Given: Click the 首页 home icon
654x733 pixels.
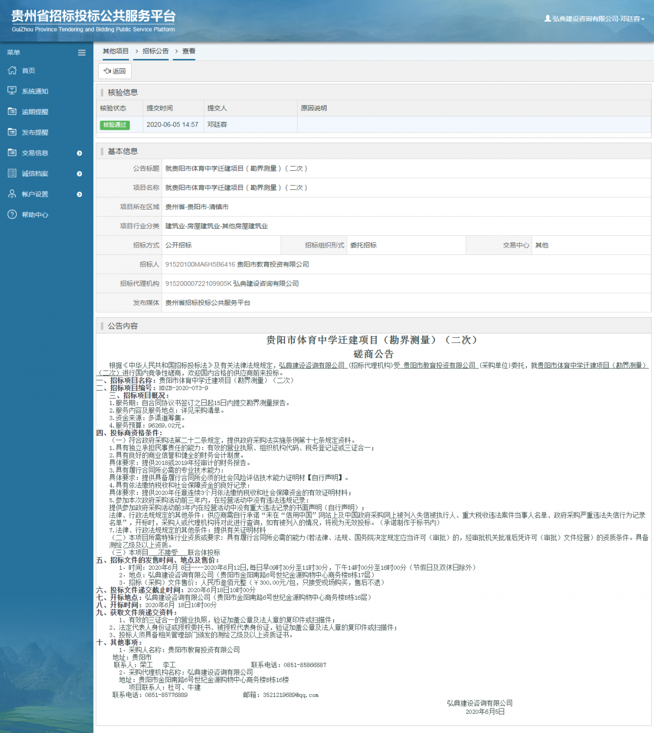Looking at the screenshot, I should [12, 70].
